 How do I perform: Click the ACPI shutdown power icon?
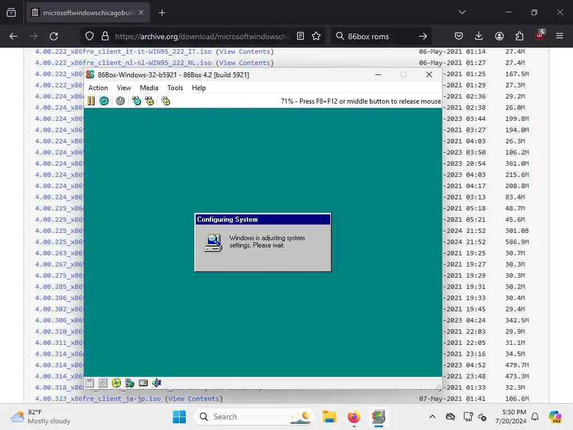[x=120, y=101]
